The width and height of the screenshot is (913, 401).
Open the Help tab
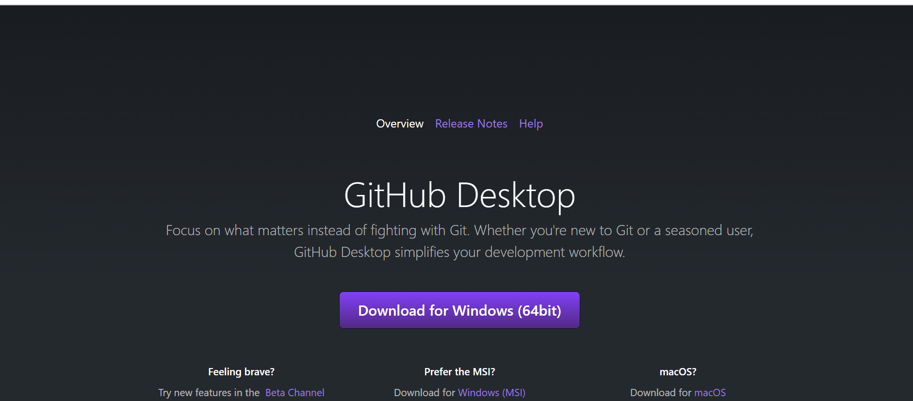tap(531, 124)
